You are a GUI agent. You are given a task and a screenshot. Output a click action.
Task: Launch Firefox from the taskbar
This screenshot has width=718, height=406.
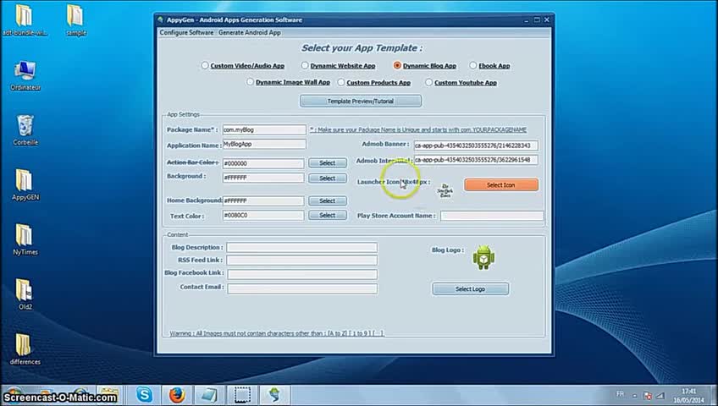pos(177,394)
